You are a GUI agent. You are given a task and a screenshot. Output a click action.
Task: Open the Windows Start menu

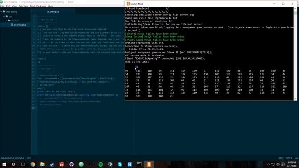(4, 164)
